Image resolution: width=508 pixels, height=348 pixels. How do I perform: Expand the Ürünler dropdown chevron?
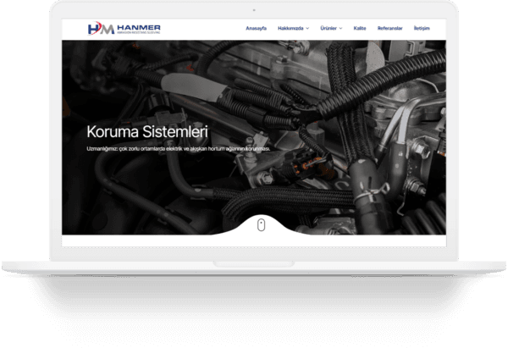tap(341, 28)
